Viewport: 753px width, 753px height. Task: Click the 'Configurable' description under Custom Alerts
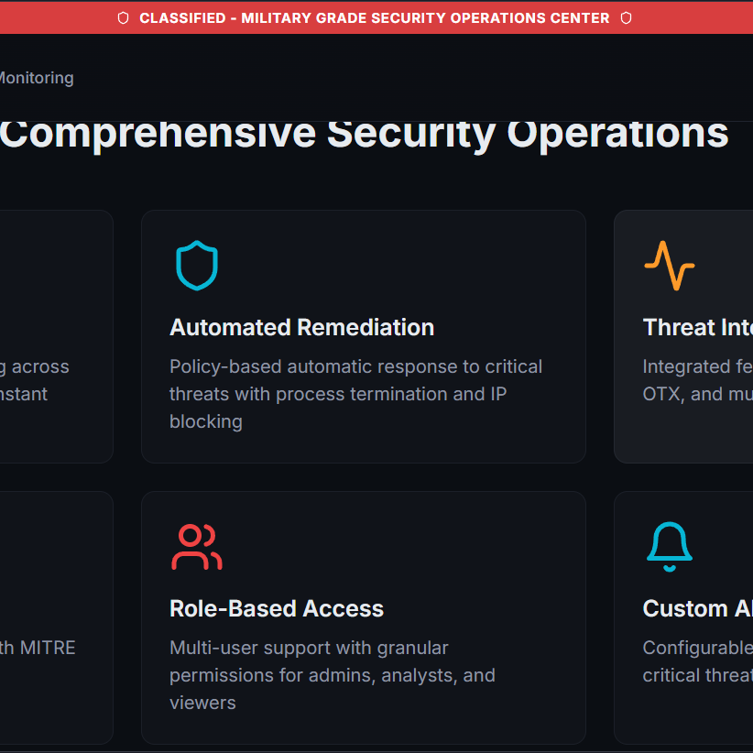click(x=697, y=648)
